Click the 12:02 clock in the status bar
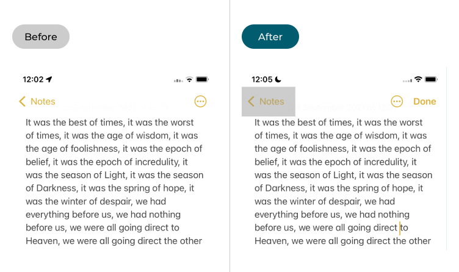459x272 pixels. tap(33, 79)
